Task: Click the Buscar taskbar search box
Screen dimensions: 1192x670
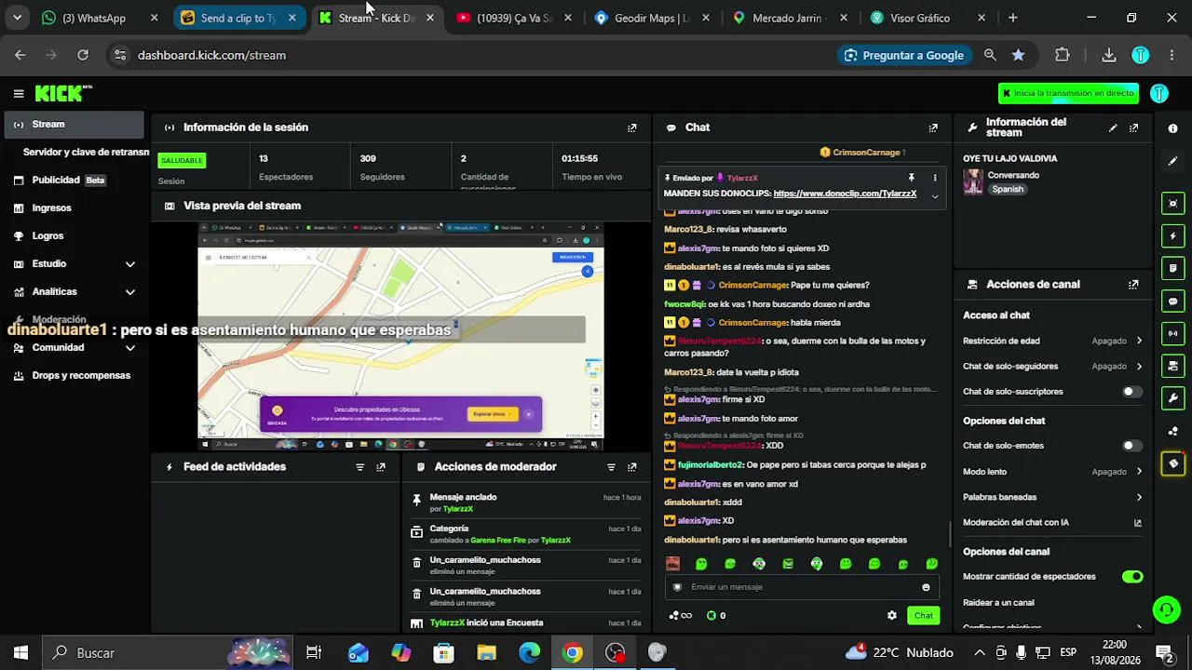Action: click(x=168, y=653)
